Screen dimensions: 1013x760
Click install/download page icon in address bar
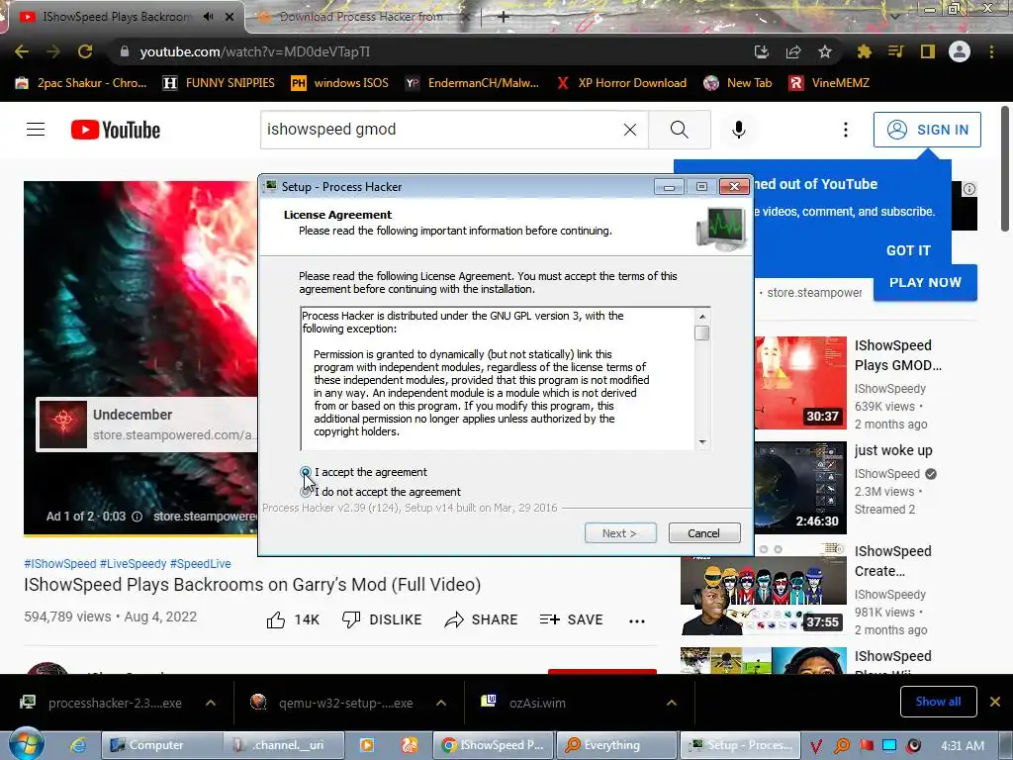762,51
